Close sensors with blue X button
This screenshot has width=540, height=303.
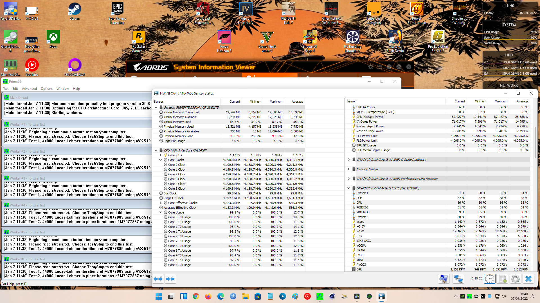[528, 279]
